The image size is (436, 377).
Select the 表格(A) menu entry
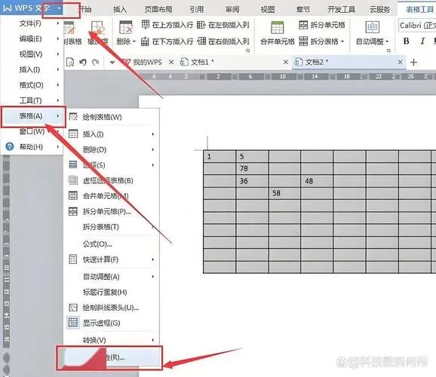pos(33,116)
